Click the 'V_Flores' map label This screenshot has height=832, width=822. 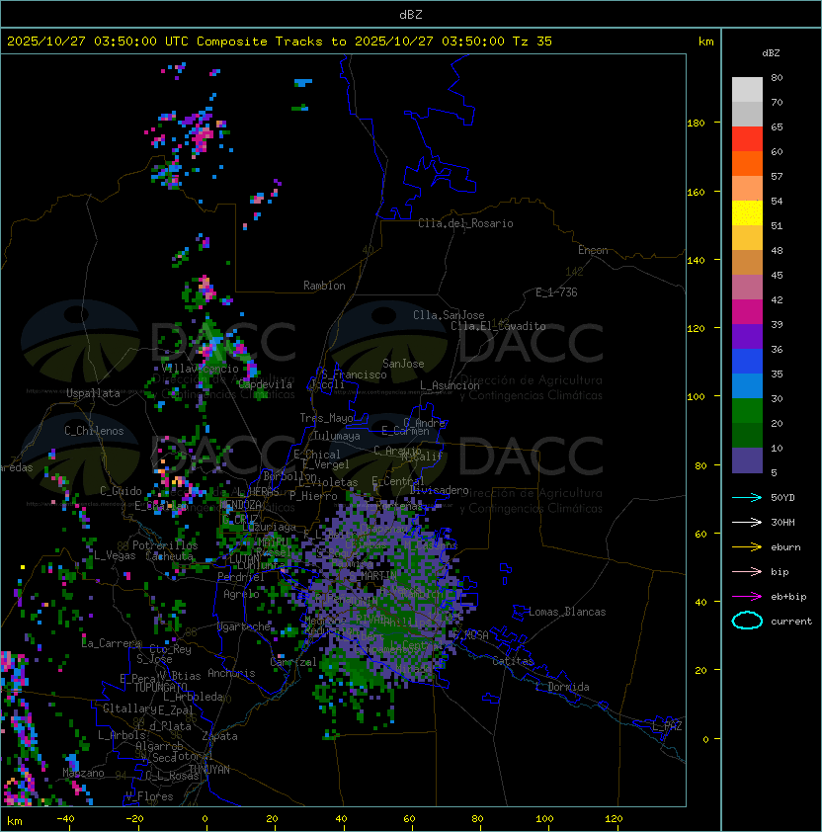click(x=149, y=796)
